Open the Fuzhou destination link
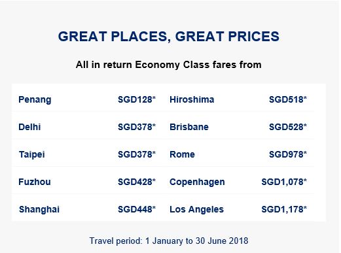The image size is (341, 253). (x=35, y=182)
